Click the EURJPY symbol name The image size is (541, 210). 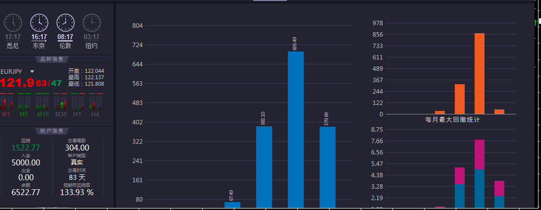[x=12, y=72]
